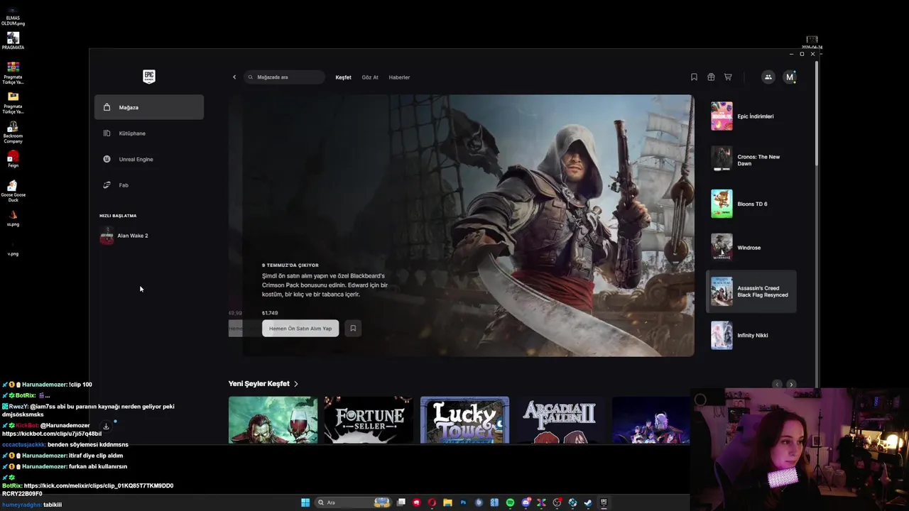
Task: Switch to the Göz At tab
Action: click(370, 77)
